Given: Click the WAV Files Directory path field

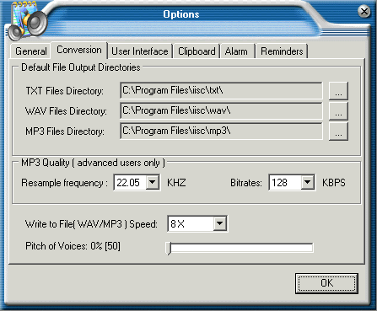Looking at the screenshot, I should tap(221, 110).
